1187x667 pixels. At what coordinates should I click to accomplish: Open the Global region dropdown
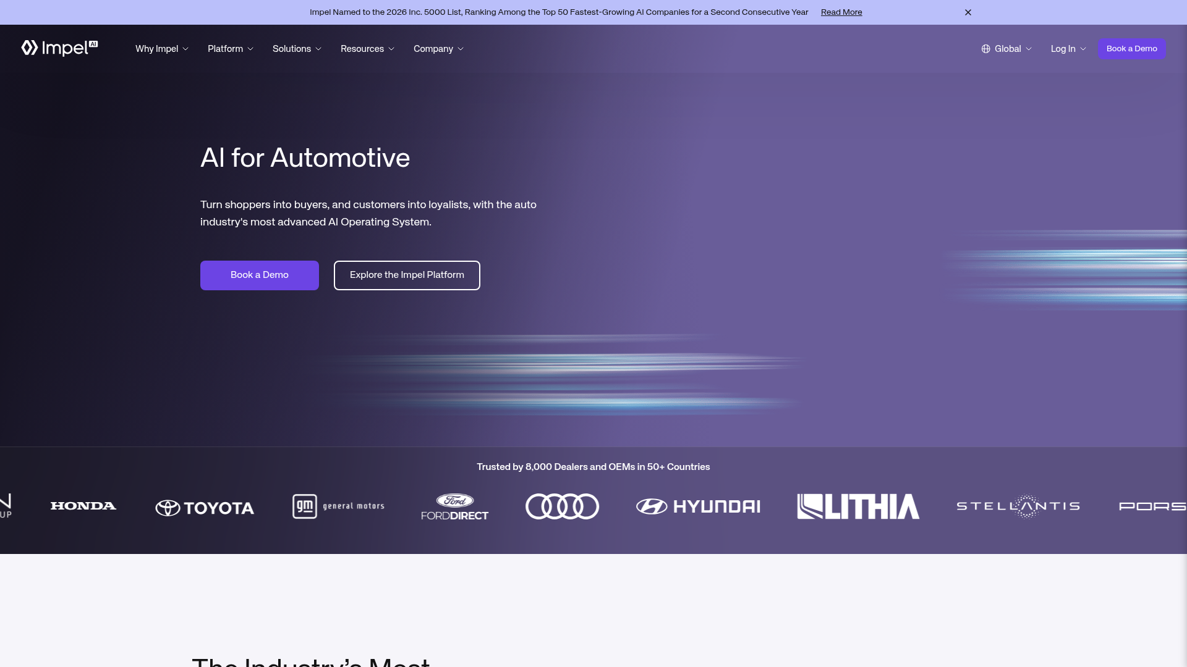tap(1006, 49)
